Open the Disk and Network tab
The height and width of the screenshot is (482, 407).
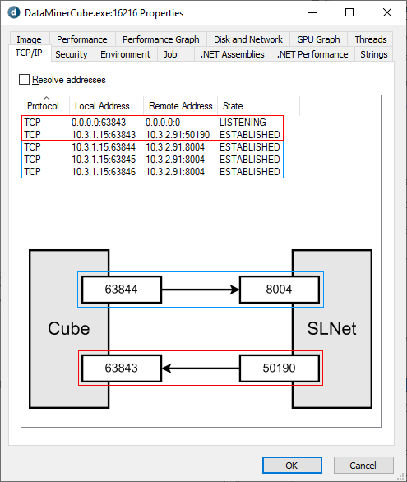tap(248, 39)
